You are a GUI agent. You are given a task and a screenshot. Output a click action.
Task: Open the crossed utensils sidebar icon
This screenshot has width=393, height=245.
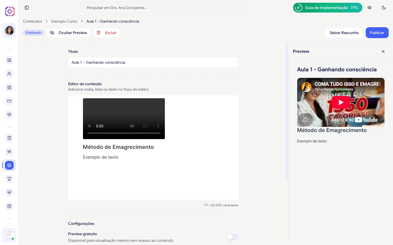(9, 152)
